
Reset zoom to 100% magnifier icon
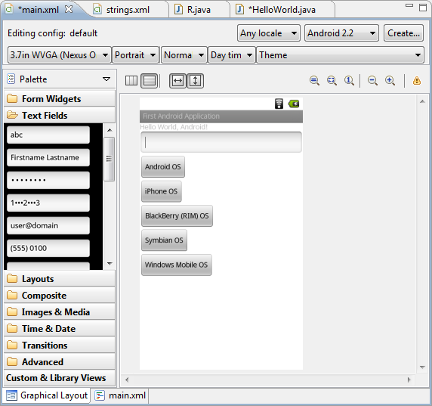pos(349,81)
